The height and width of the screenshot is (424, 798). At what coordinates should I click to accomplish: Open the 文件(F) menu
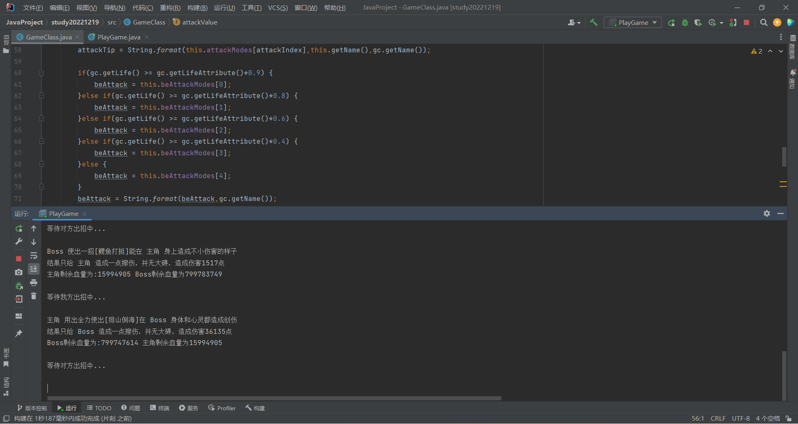33,7
